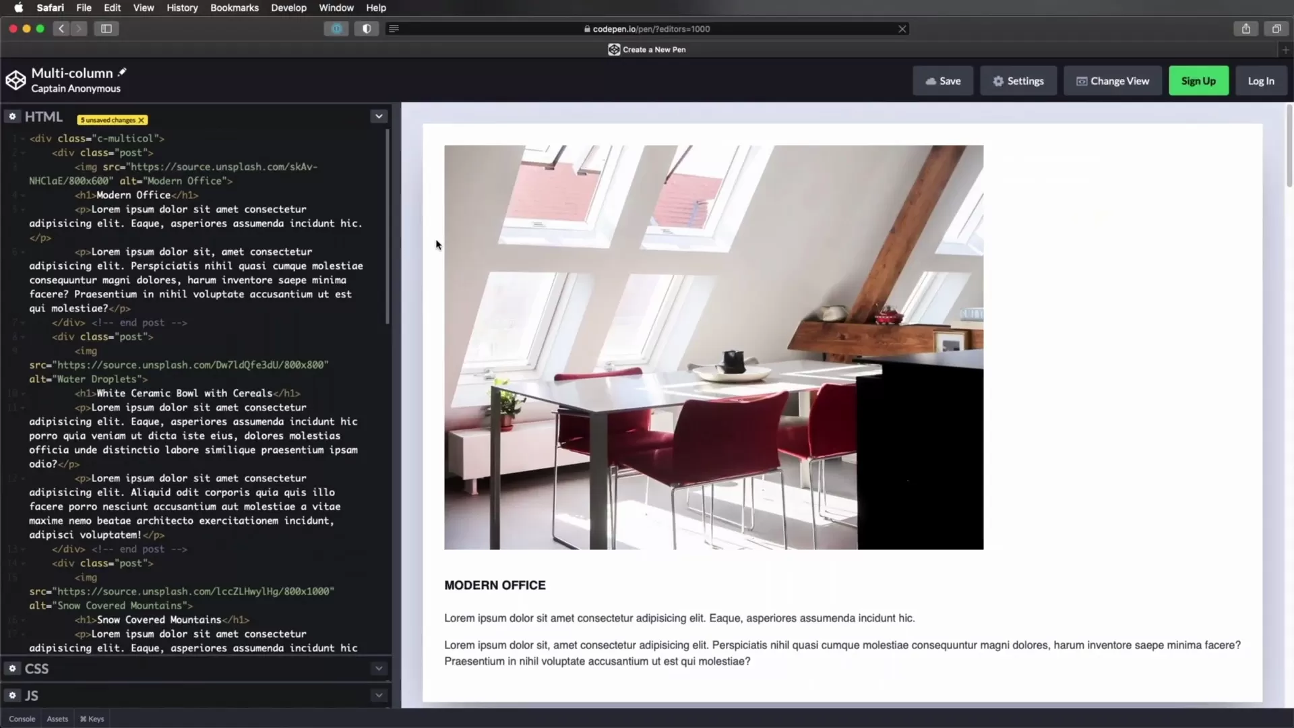Open JS editor settings gear
This screenshot has width=1294, height=728.
point(12,695)
